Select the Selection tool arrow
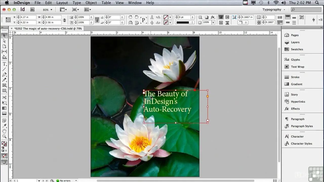This screenshot has height=182, width=324. pos(4,36)
